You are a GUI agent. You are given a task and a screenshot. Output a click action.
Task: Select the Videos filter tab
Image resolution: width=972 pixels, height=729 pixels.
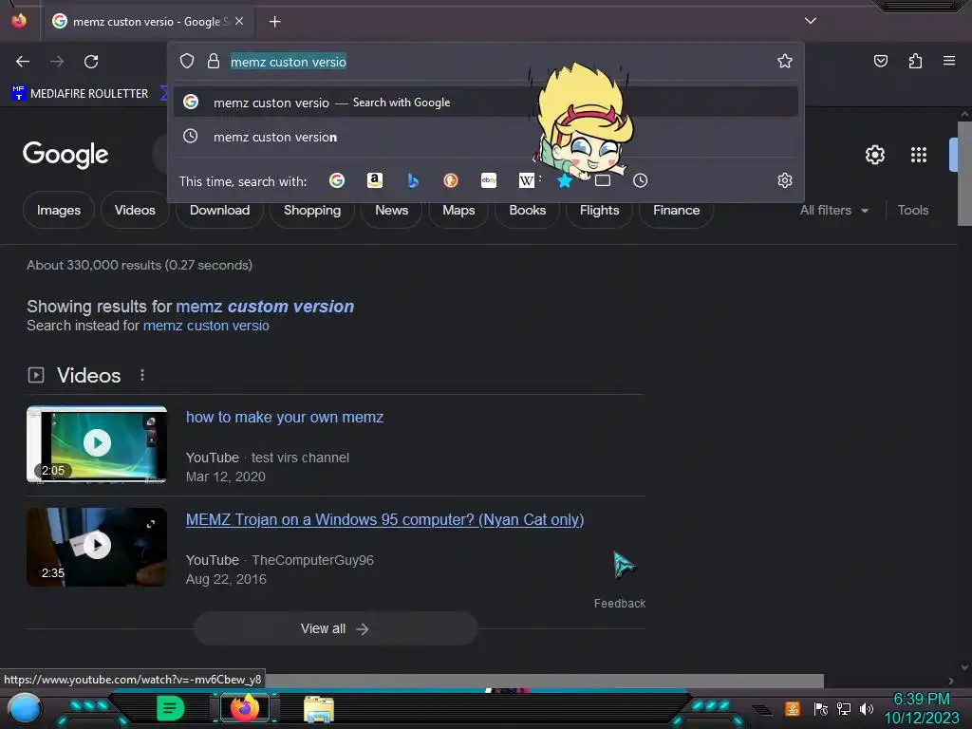(x=135, y=210)
